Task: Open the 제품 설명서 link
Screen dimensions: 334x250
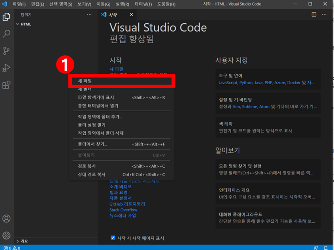Action: click(121, 198)
